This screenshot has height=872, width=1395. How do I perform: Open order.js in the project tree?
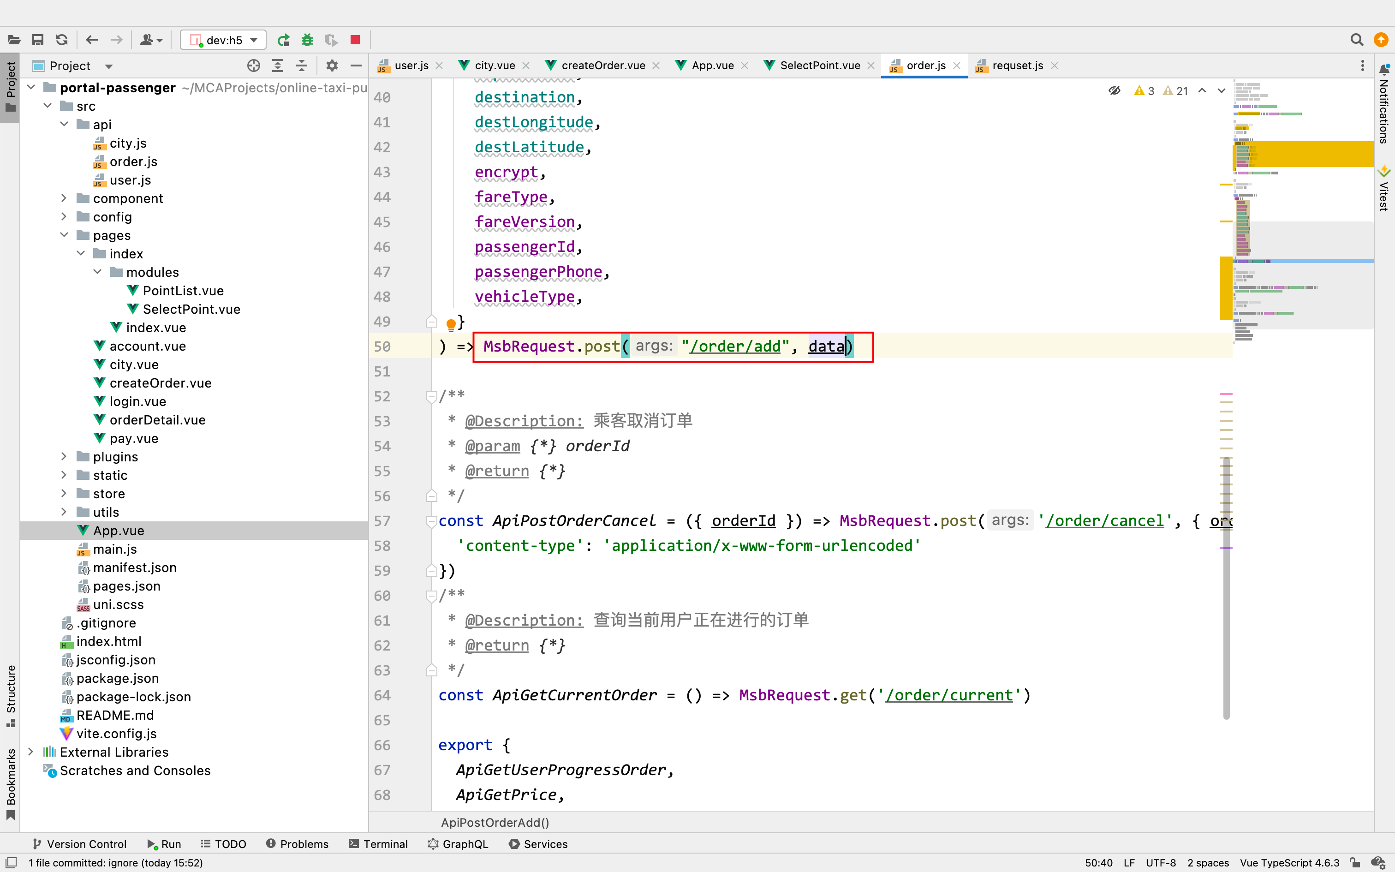tap(133, 161)
